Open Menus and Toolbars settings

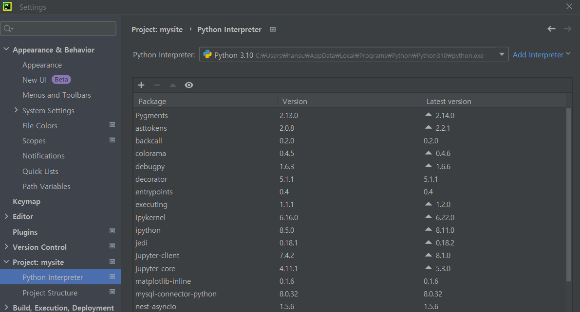coord(56,95)
